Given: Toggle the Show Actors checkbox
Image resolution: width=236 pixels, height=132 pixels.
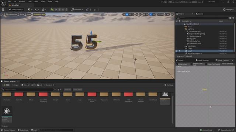Looking at the screenshot, I should pos(177,64).
